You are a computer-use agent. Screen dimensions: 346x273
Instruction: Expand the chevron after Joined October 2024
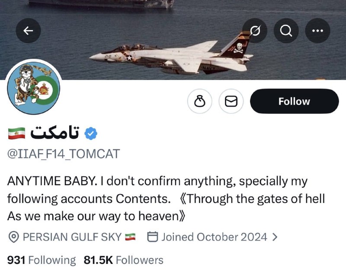(275, 237)
